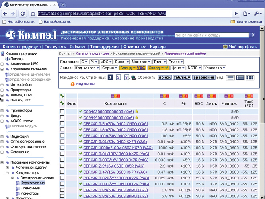Click the site search input field

[212, 35]
